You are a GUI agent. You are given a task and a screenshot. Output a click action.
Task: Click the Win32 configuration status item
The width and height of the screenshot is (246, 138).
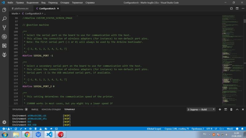pos(230,129)
